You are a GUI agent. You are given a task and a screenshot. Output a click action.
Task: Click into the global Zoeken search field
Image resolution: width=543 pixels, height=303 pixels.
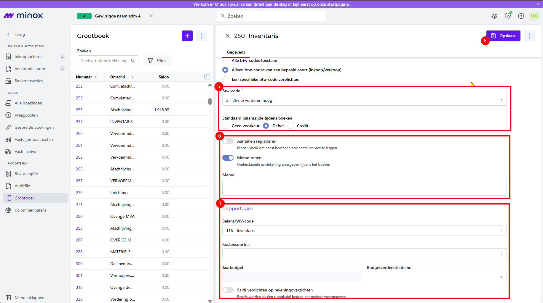pyautogui.click(x=271, y=16)
